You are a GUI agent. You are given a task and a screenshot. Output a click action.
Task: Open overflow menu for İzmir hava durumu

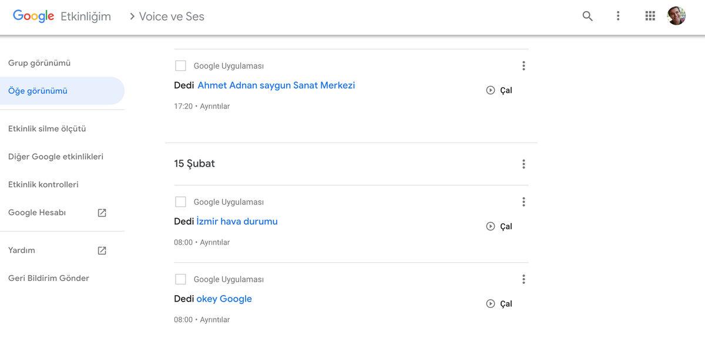(523, 201)
